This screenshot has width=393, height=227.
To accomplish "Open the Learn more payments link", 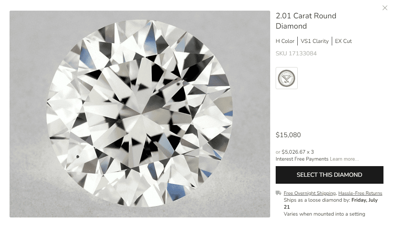I will (344, 159).
